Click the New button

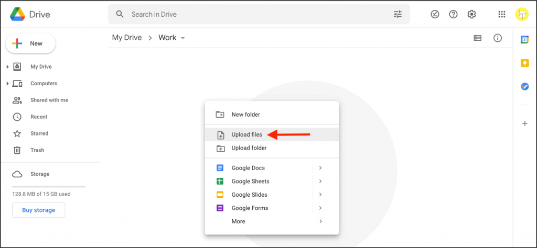point(30,44)
